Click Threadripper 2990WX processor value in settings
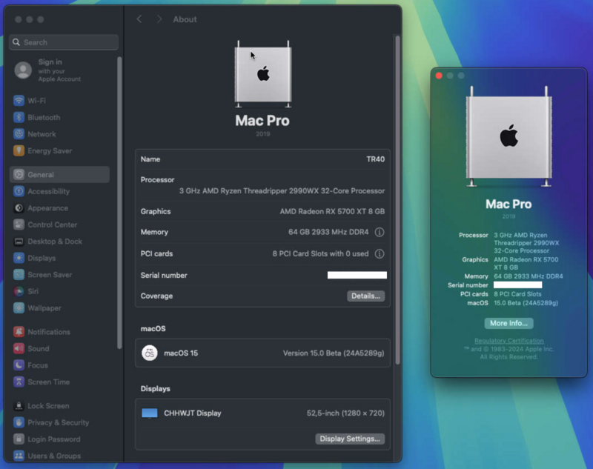The width and height of the screenshot is (593, 469). (282, 191)
